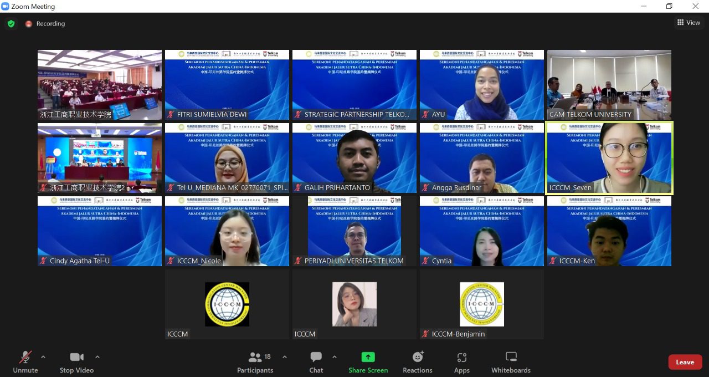
Task: Click the red Leave button
Action: click(x=685, y=362)
